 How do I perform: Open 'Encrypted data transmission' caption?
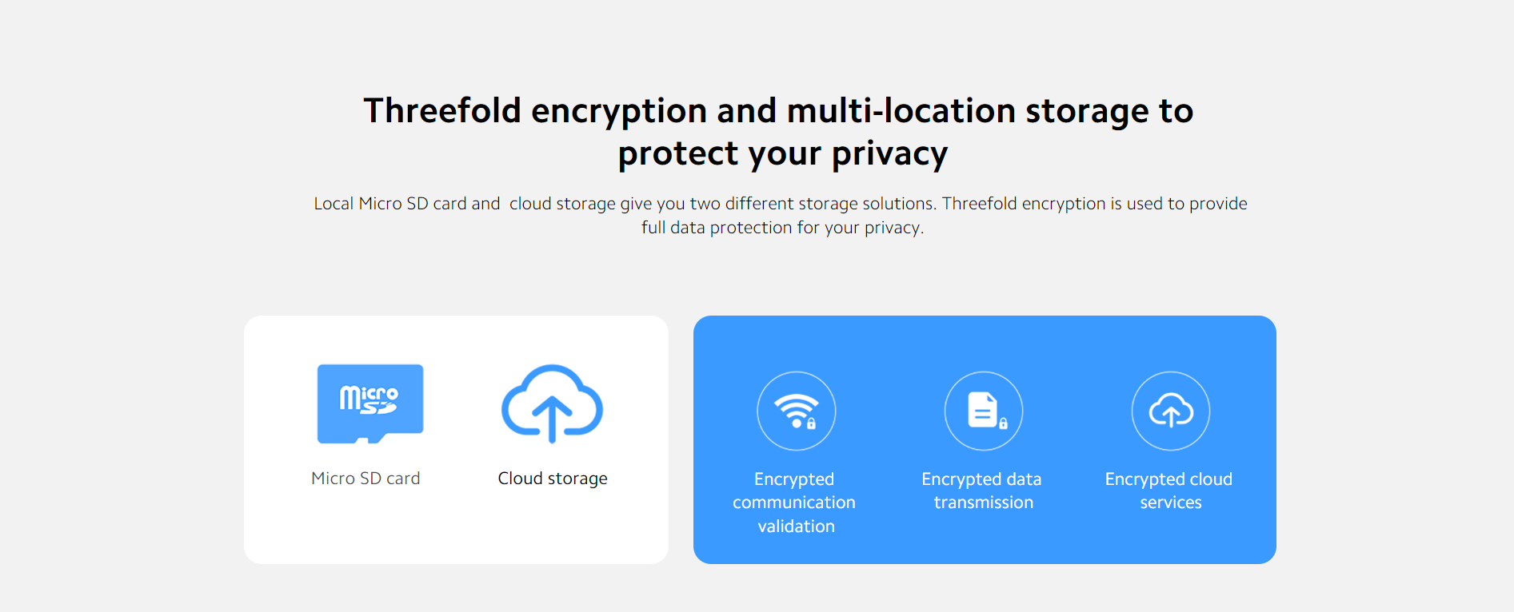pos(982,491)
